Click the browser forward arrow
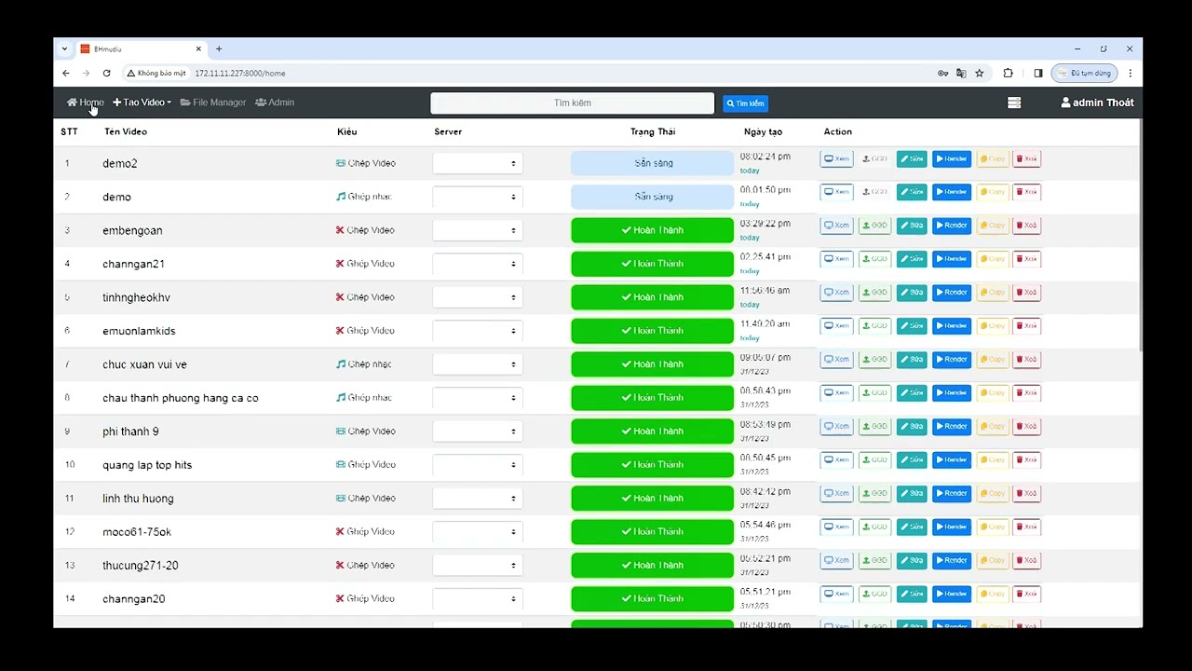Image resolution: width=1192 pixels, height=671 pixels. 86,73
